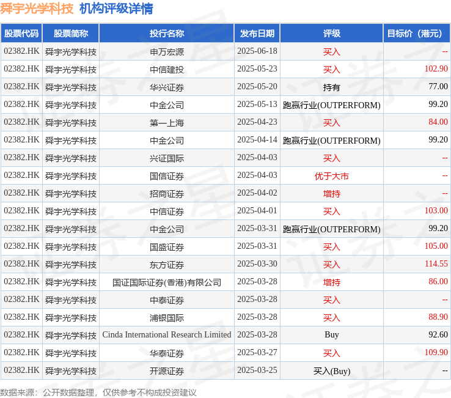Click the 股票代码 column header
Screen dimensions: 451x398
(x=21, y=34)
